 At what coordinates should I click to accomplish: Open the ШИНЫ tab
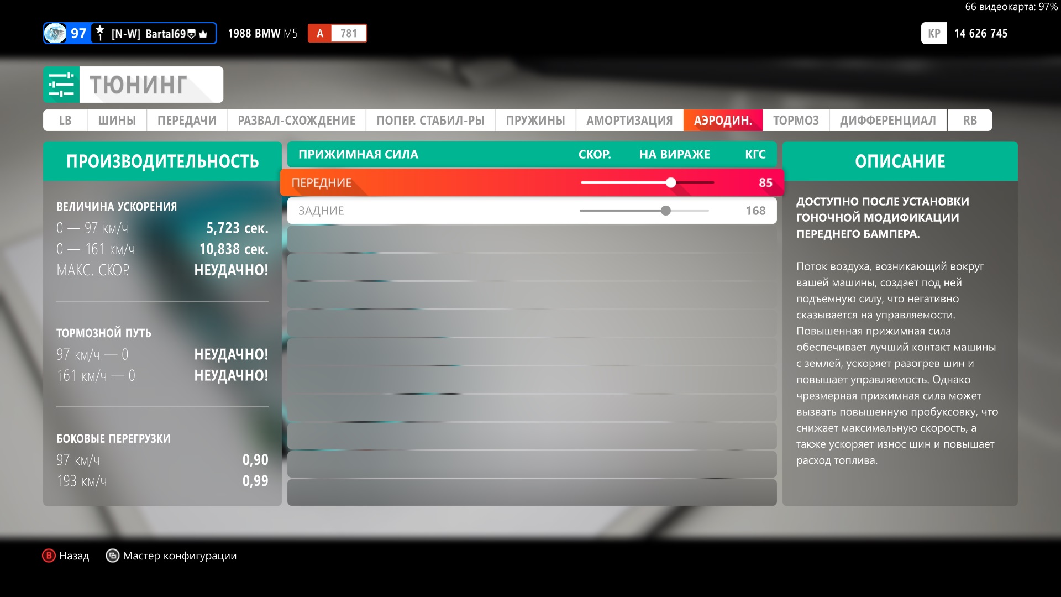pyautogui.click(x=117, y=121)
